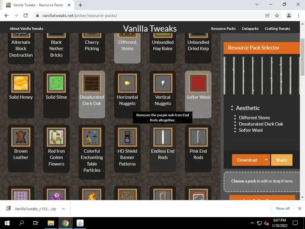Deselect the Desaturated Dark Oak card
305x229 pixels.
[92, 95]
